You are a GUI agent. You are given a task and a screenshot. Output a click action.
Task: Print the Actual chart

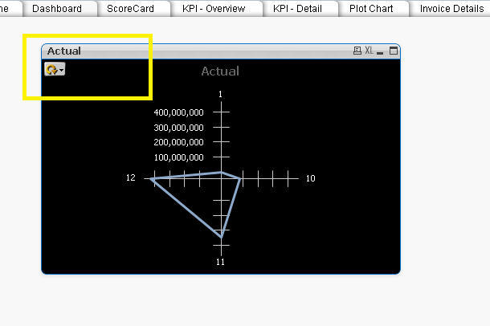tap(357, 51)
